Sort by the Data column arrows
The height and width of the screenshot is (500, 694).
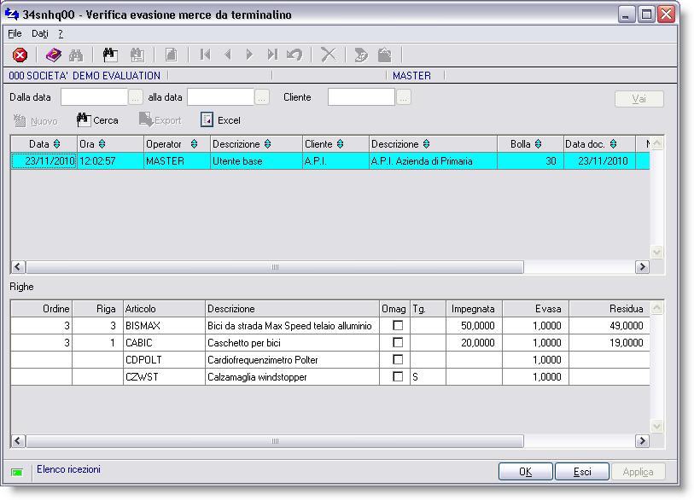coord(57,144)
